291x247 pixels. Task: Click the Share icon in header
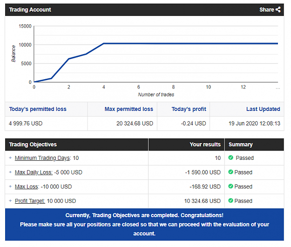[x=278, y=9]
